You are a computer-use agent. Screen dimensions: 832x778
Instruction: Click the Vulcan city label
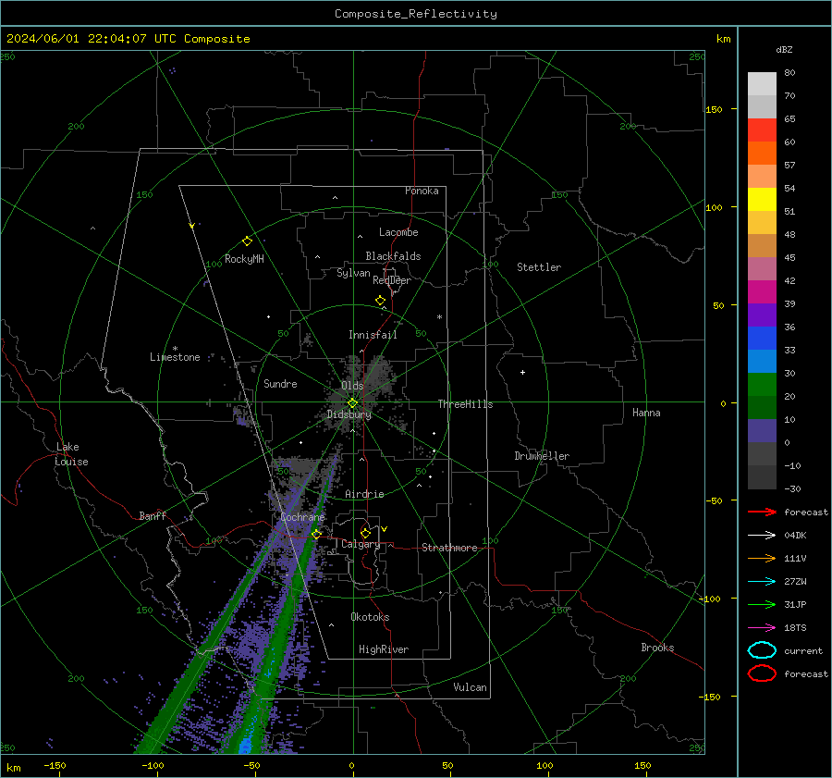click(470, 687)
